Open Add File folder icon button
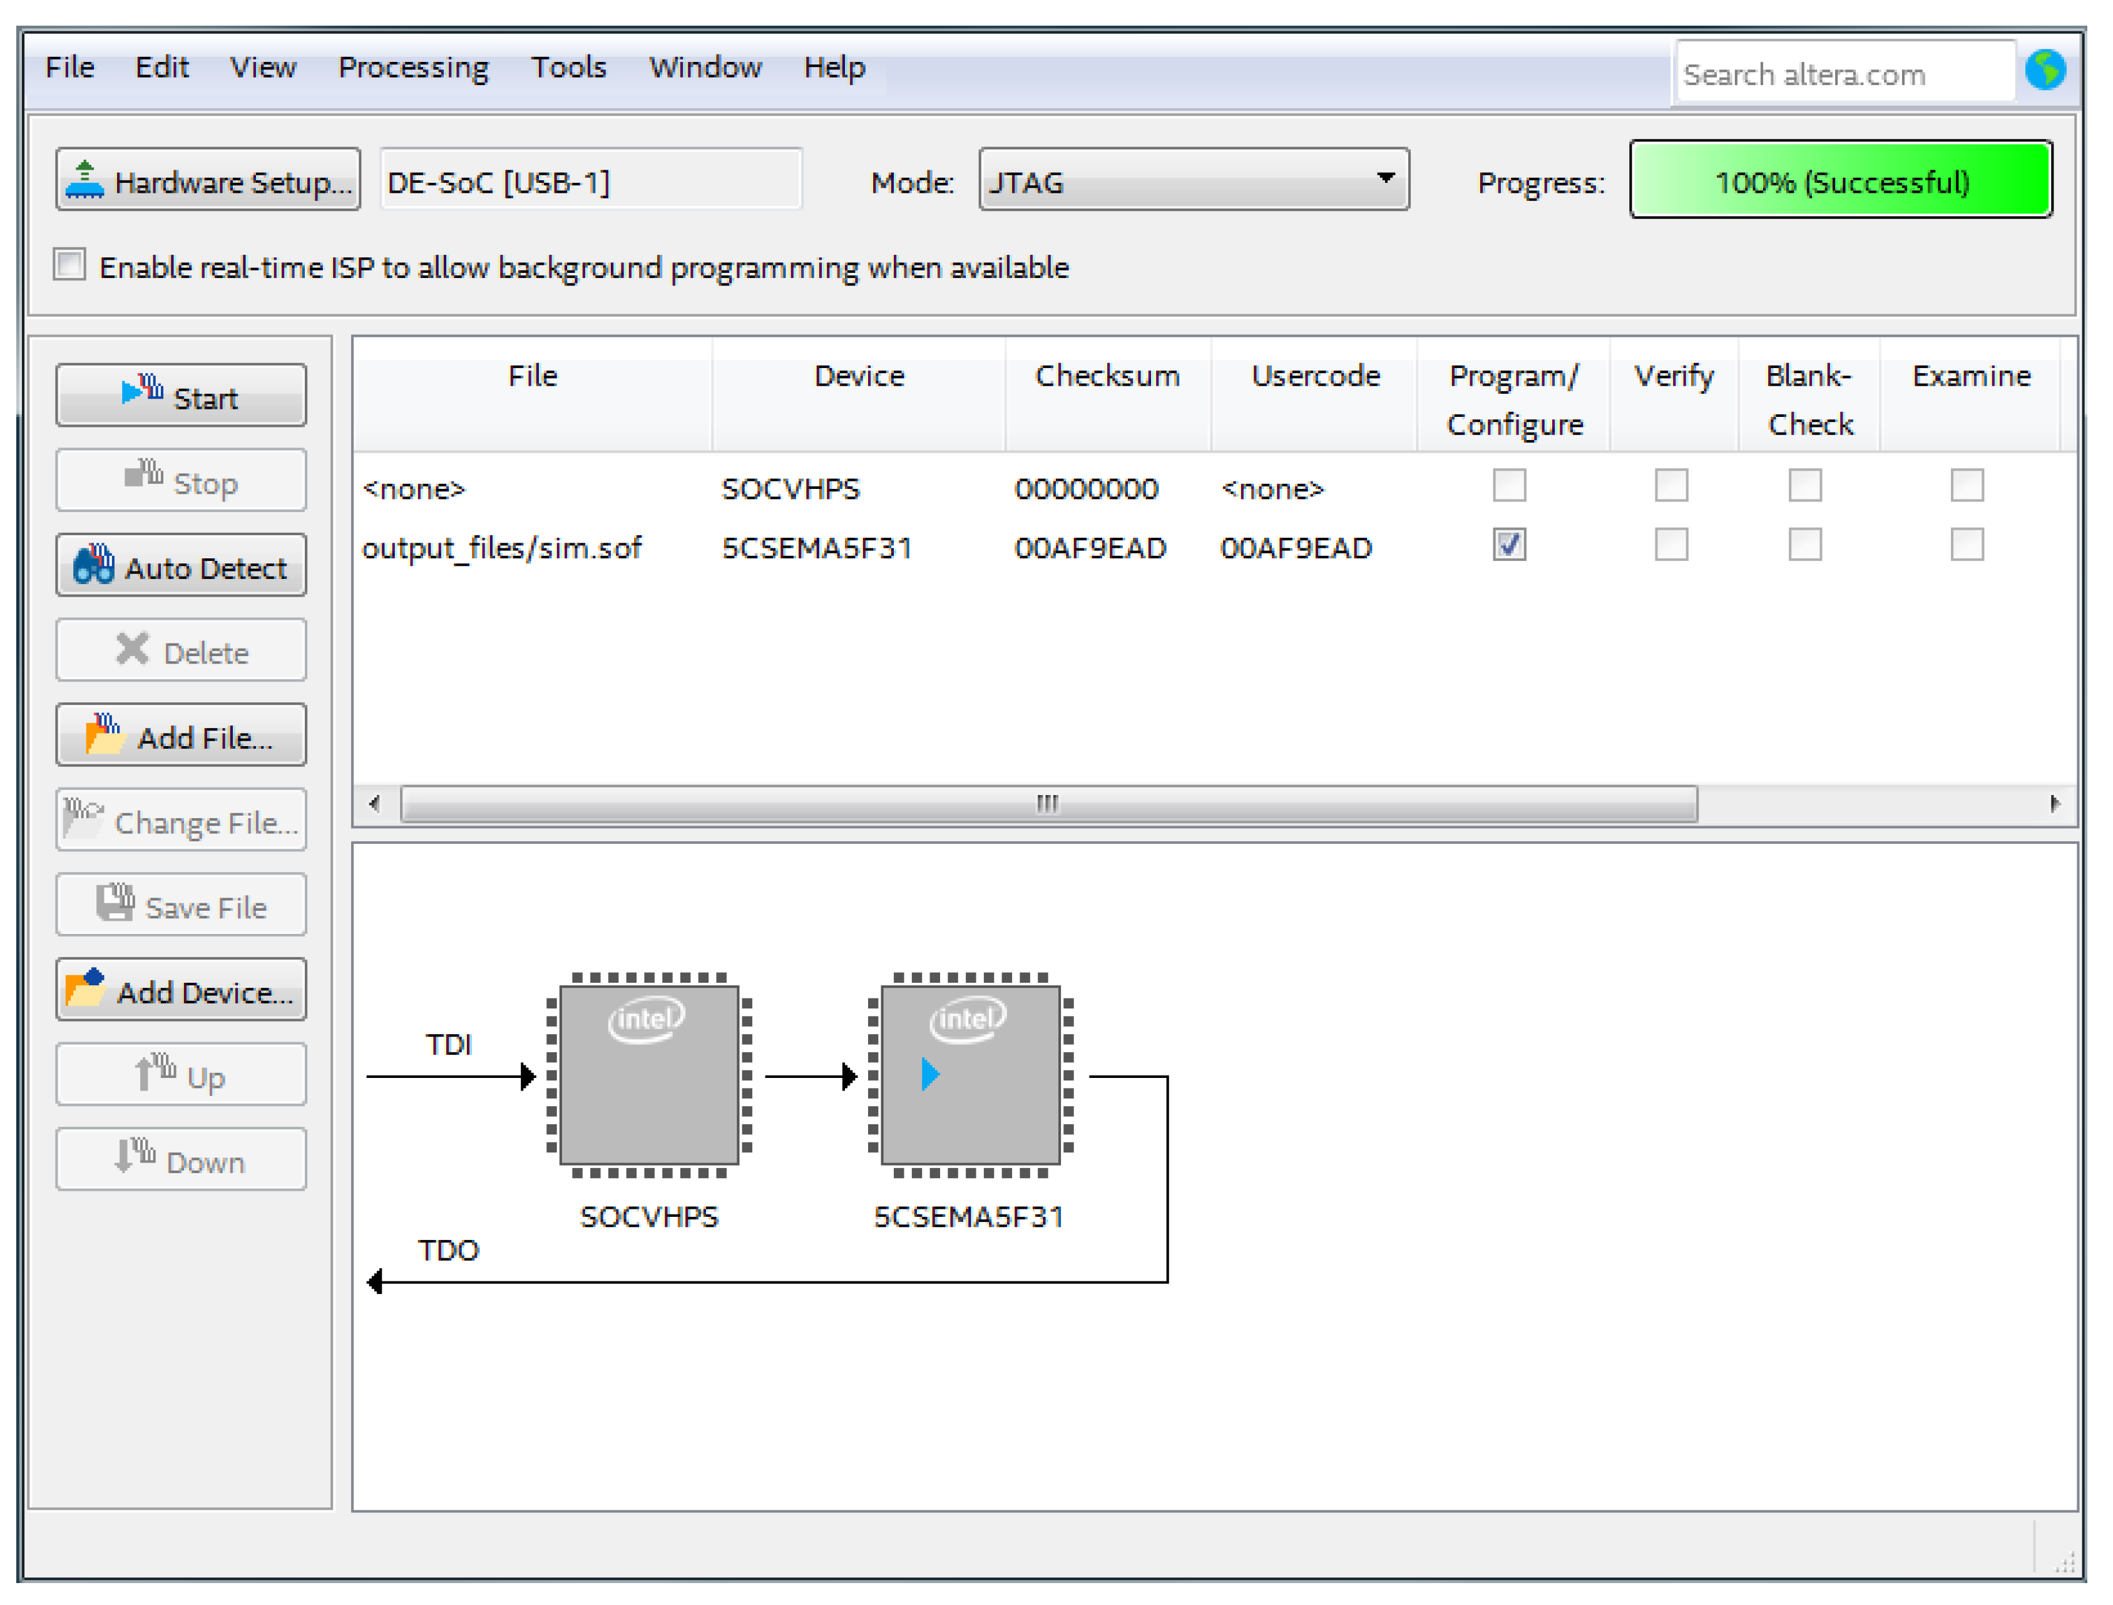The height and width of the screenshot is (1605, 2113). click(180, 736)
